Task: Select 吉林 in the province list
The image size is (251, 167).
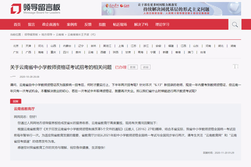Action: pyautogui.click(x=93, y=46)
